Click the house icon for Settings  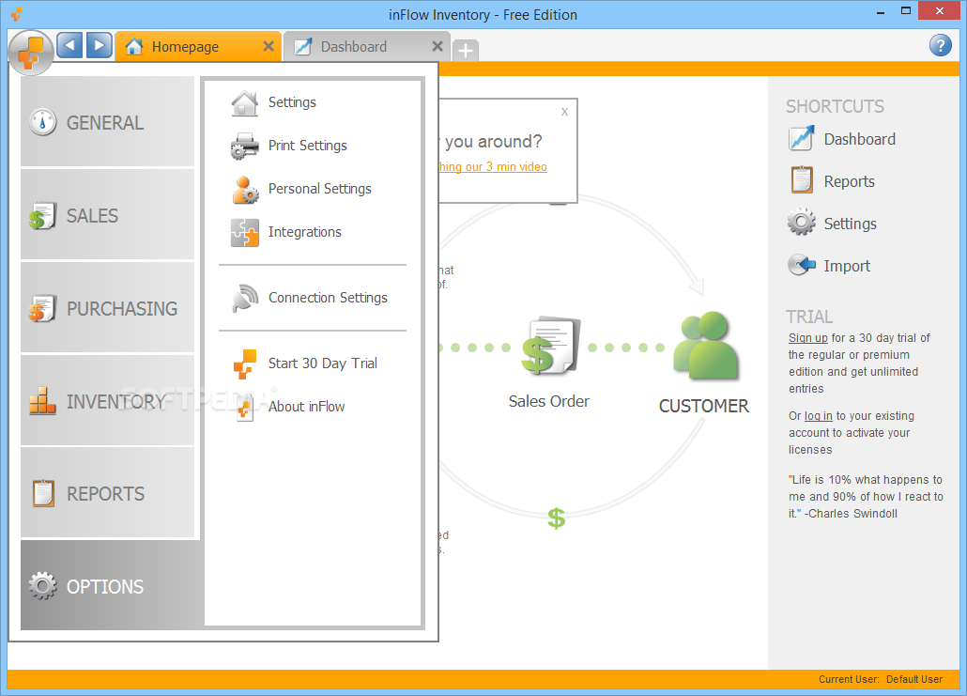pos(245,103)
